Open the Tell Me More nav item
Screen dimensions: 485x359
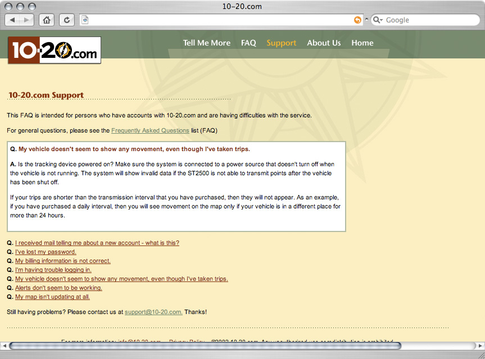(207, 43)
